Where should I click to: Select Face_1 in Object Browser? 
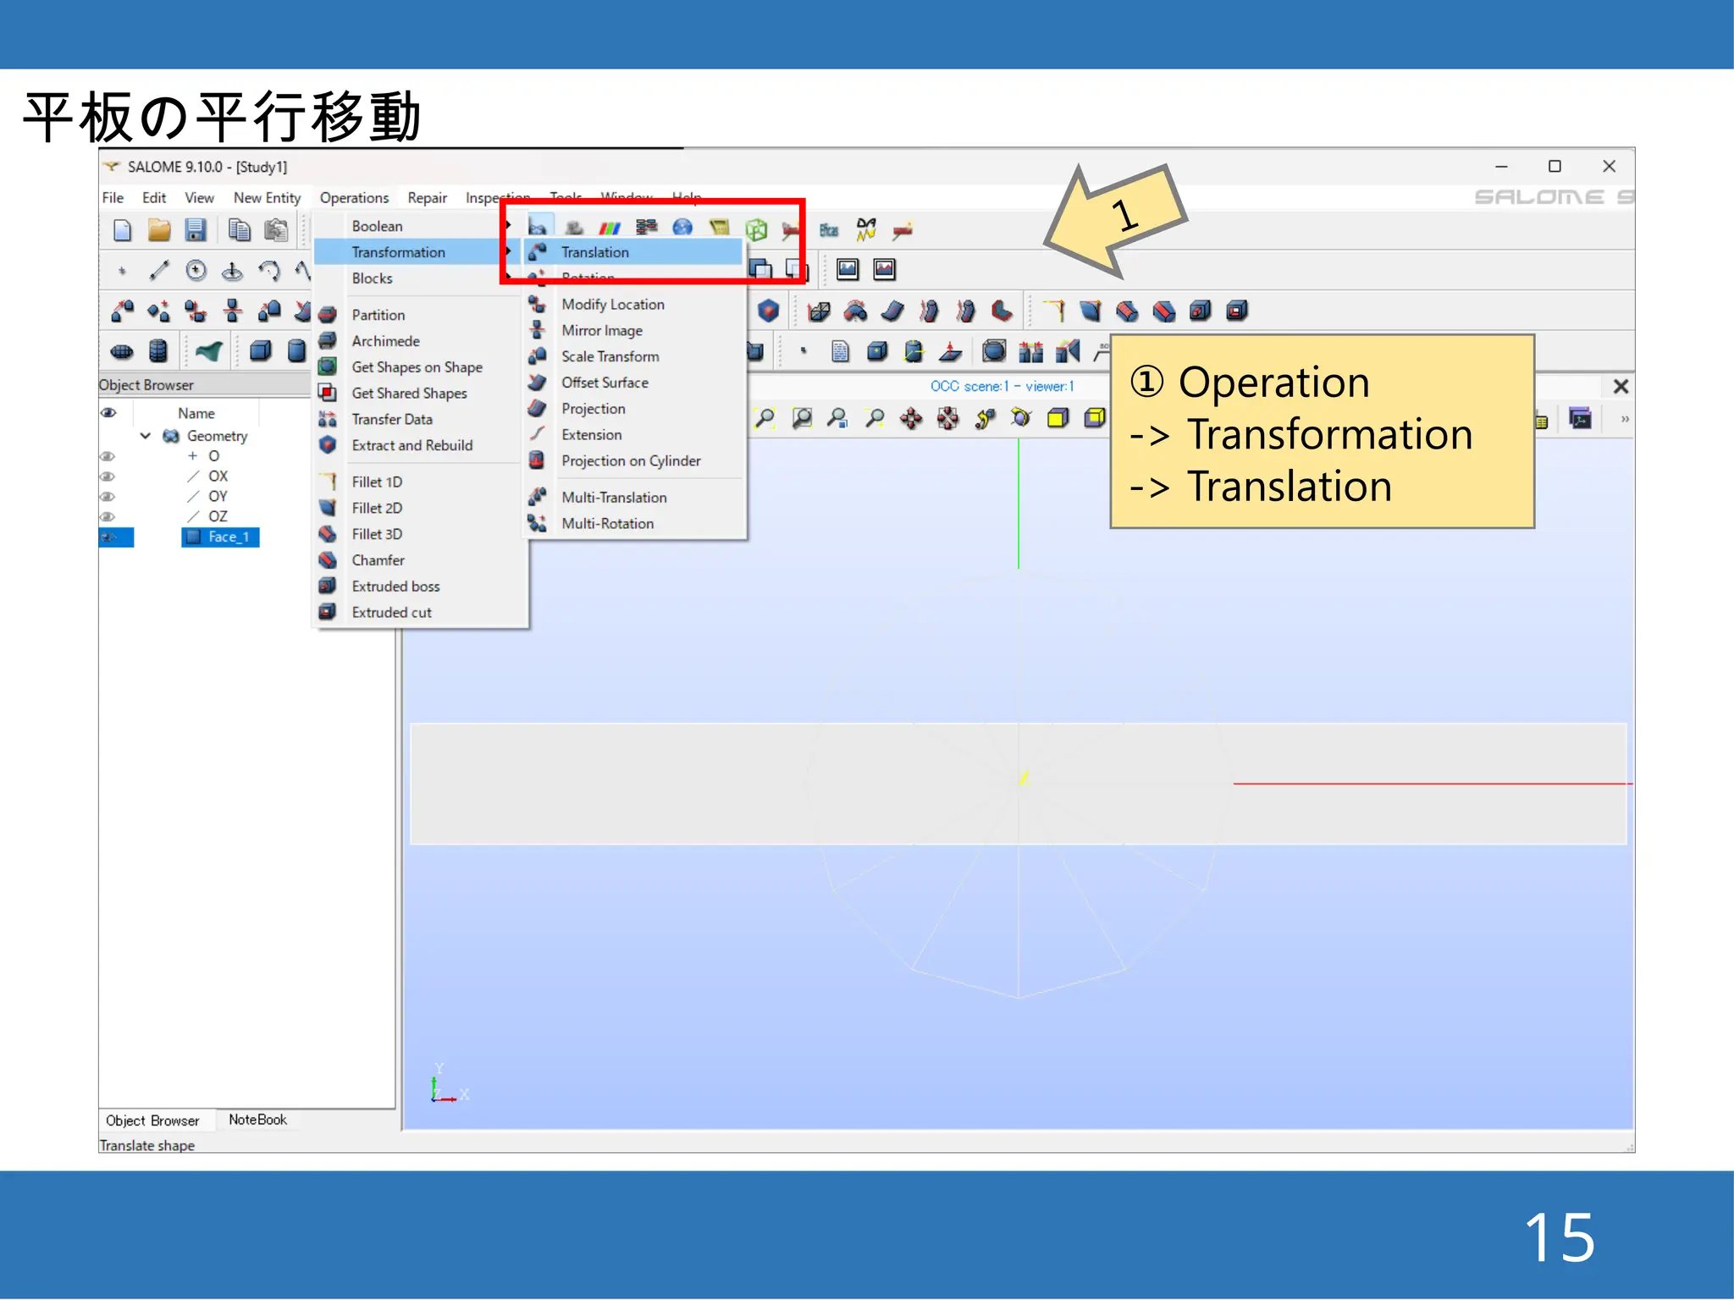pos(221,537)
